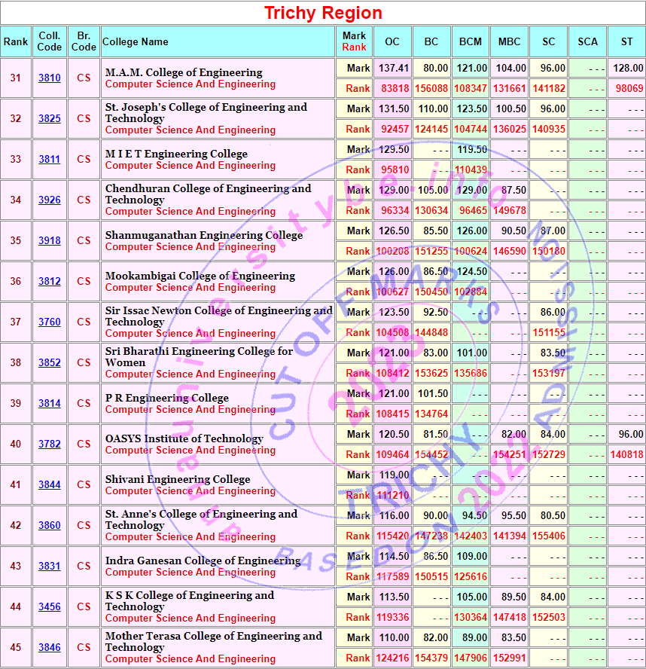Click the OC column header
The height and width of the screenshot is (669, 646).
tap(392, 42)
